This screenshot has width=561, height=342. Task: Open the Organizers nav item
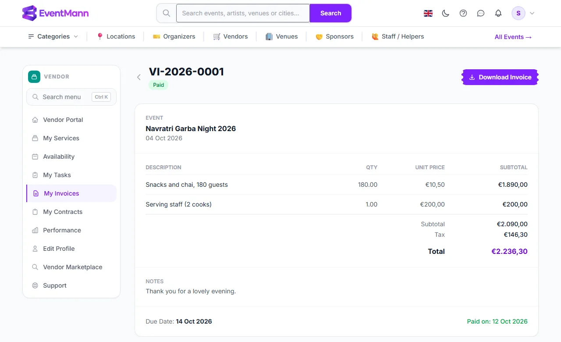(174, 36)
